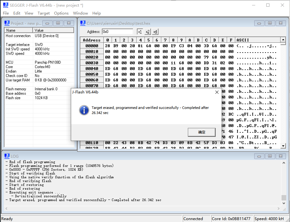Maximize the SEGGER J-Flash main window
The height and width of the screenshot is (222, 290).
click(x=268, y=5)
